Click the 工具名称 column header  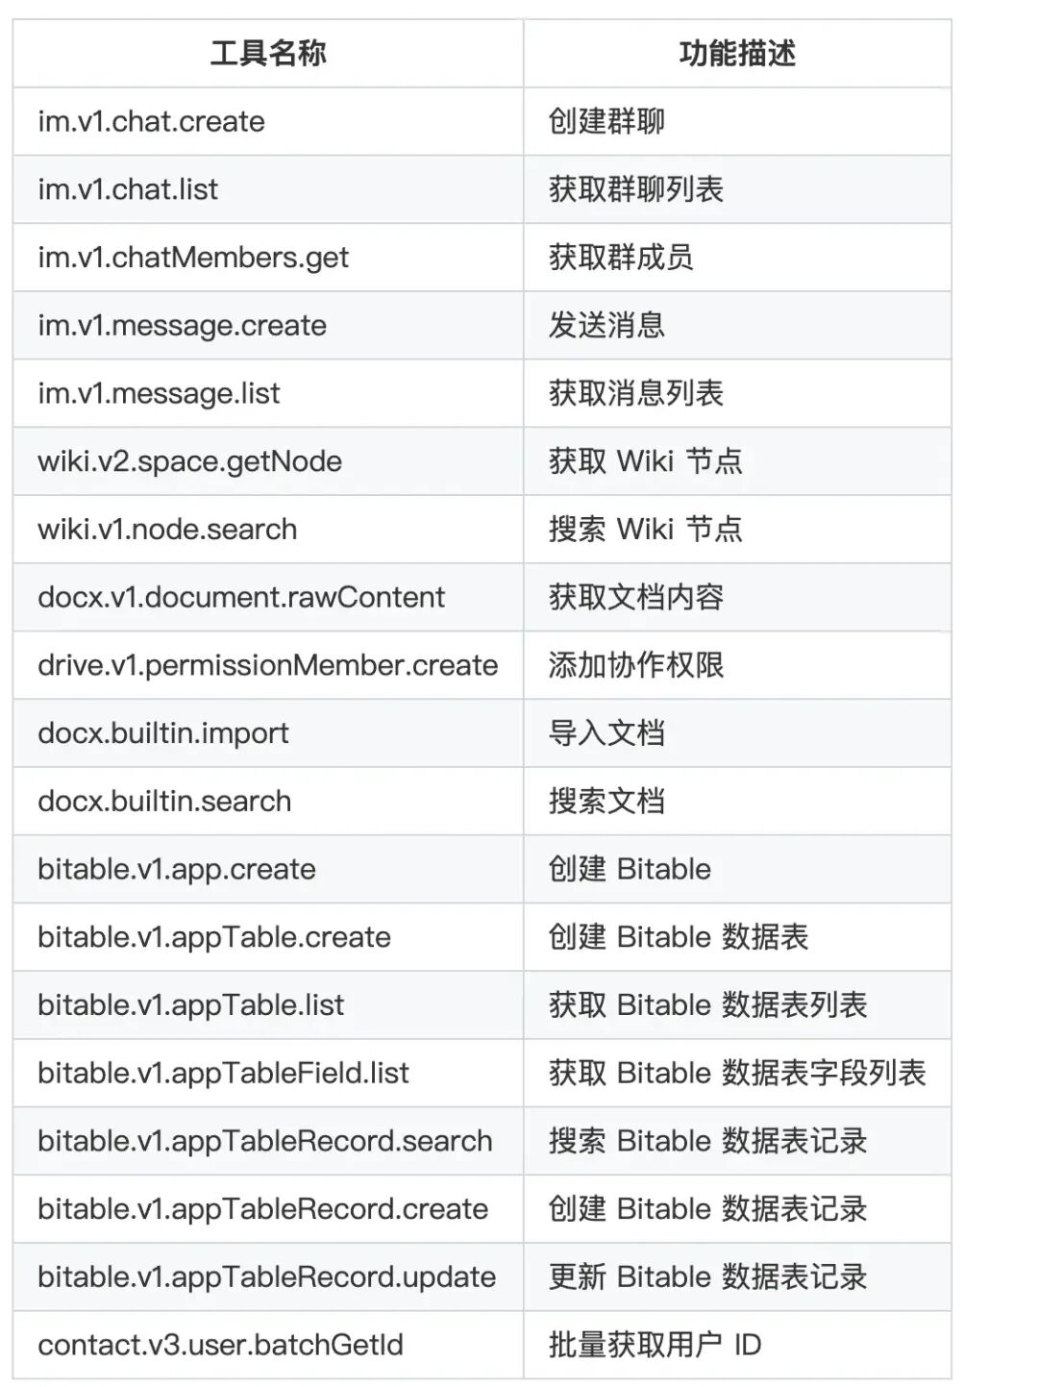point(268,54)
